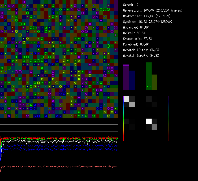The height and width of the screenshot is (181, 198).
Task: Click the dark blue histogram bar
Action: [132, 80]
